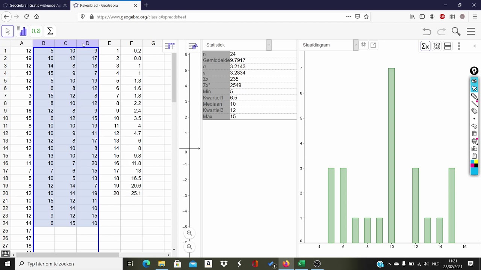Switch to the first GeoGebra browser tab
This screenshot has width=481, height=270.
coord(35,5)
